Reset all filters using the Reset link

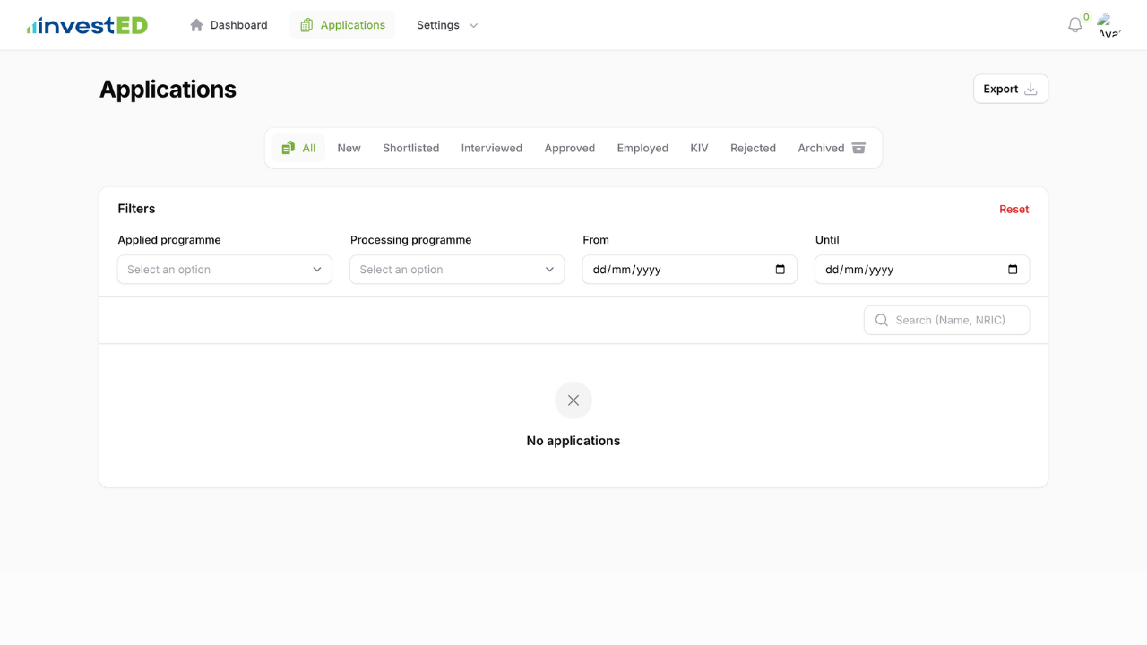pos(1013,209)
